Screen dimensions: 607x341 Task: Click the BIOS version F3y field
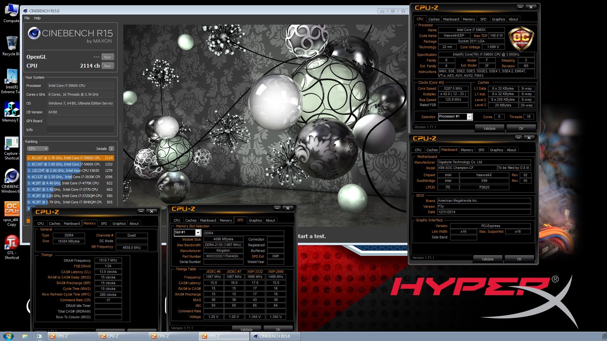[484, 206]
